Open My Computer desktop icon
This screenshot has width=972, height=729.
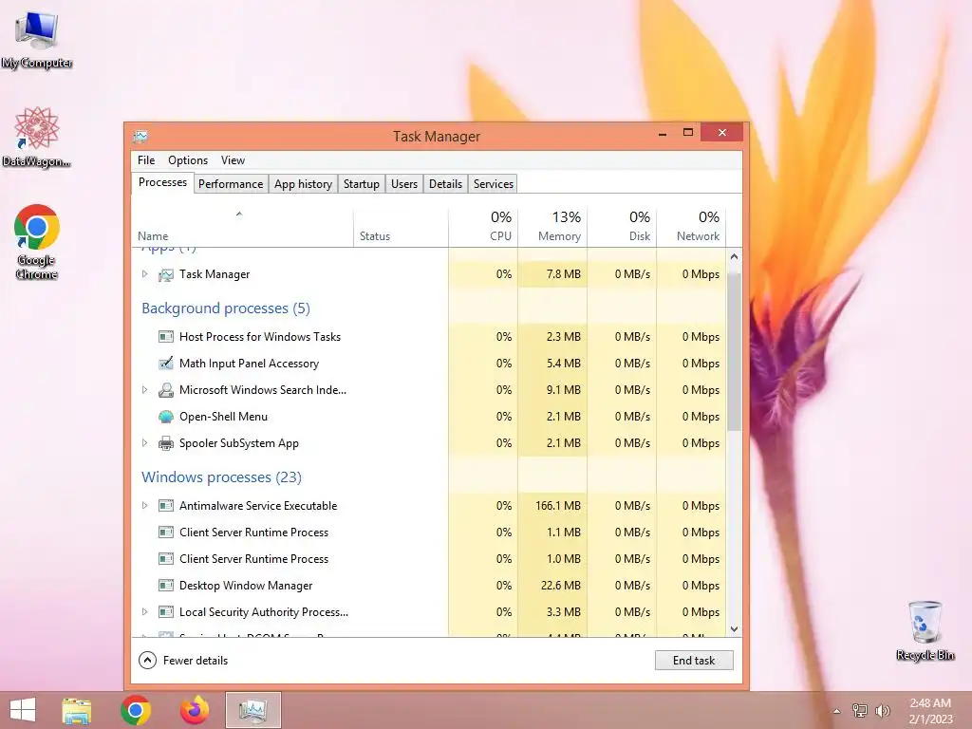click(x=37, y=40)
